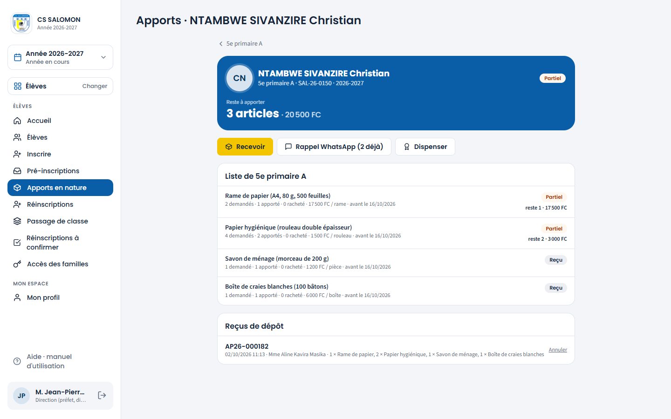Click the '3 articles' remaining total

(253, 114)
